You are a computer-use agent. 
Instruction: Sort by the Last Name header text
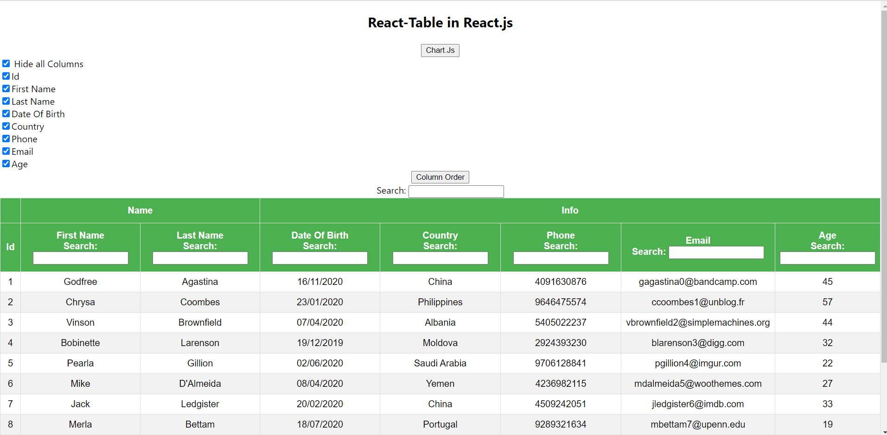[x=200, y=235]
